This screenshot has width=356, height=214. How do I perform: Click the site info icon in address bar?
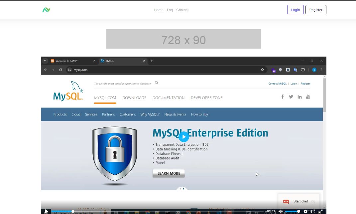click(x=69, y=70)
